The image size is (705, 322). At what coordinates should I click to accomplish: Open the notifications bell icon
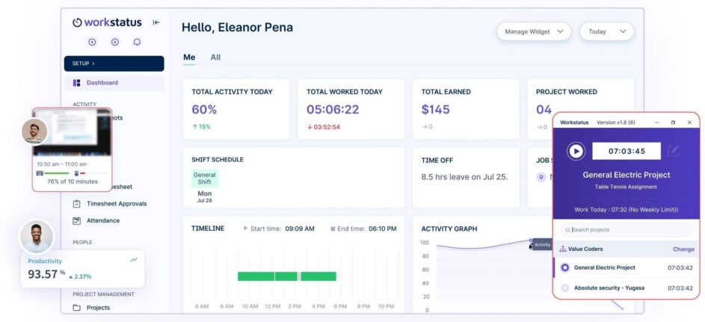137,42
